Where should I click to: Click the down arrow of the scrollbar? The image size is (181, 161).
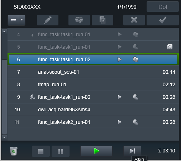[4, 137]
